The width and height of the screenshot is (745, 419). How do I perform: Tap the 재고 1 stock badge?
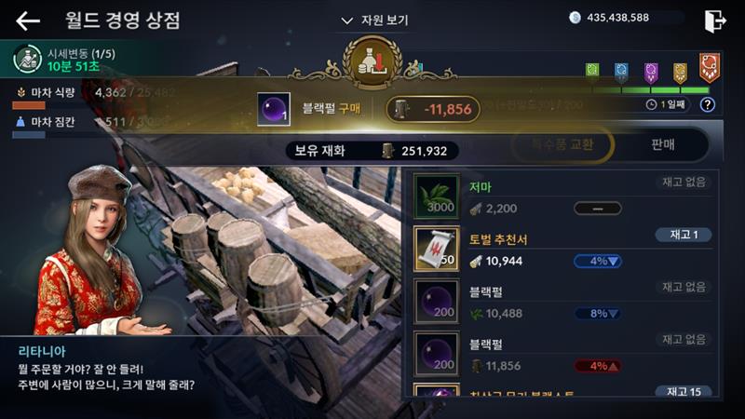click(x=684, y=235)
